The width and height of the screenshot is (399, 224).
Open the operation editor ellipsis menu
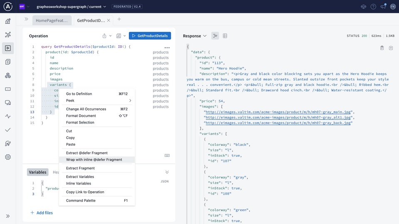(167, 47)
